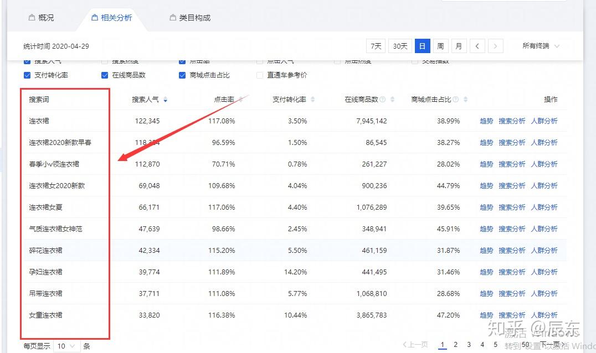Open 趋势 for 女童连衣裙 row
This screenshot has height=353, width=596.
486,315
